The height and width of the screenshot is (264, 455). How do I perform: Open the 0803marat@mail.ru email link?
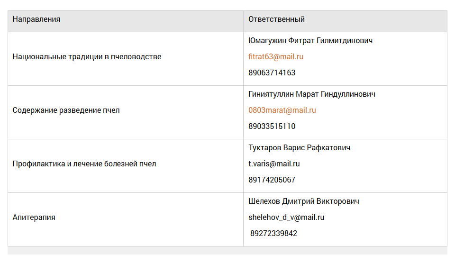[282, 110]
